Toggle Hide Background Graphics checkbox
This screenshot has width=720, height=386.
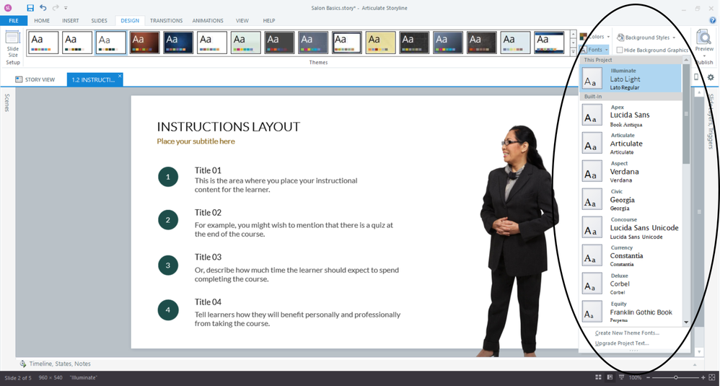point(620,50)
